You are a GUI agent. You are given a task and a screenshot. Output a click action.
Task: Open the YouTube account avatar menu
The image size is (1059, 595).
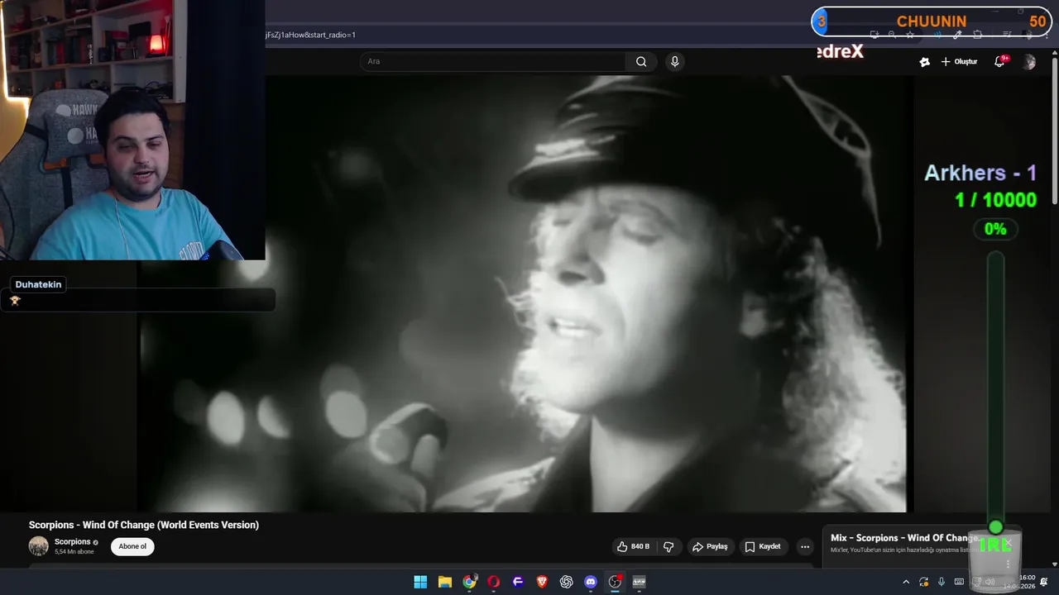(x=1029, y=62)
